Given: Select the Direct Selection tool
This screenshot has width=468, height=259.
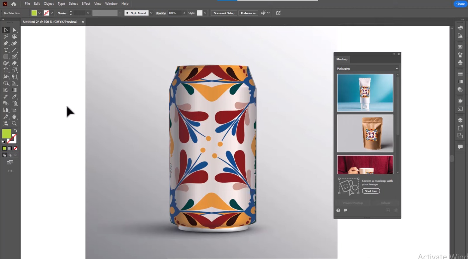Looking at the screenshot, I should (x=14, y=30).
